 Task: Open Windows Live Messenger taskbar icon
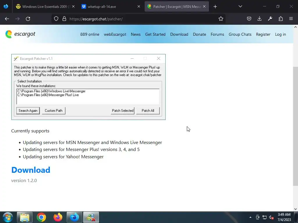[x=91, y=217]
